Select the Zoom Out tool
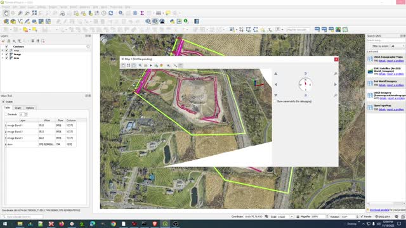Image resolution: width=406 pixels, height=228 pixels. tap(27, 13)
